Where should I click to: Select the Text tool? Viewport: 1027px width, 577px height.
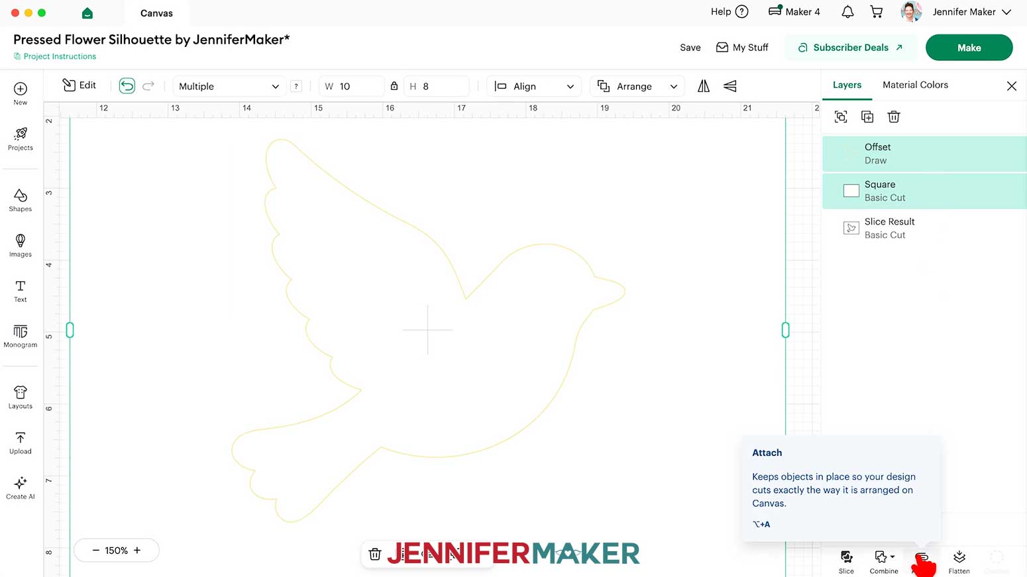21,291
